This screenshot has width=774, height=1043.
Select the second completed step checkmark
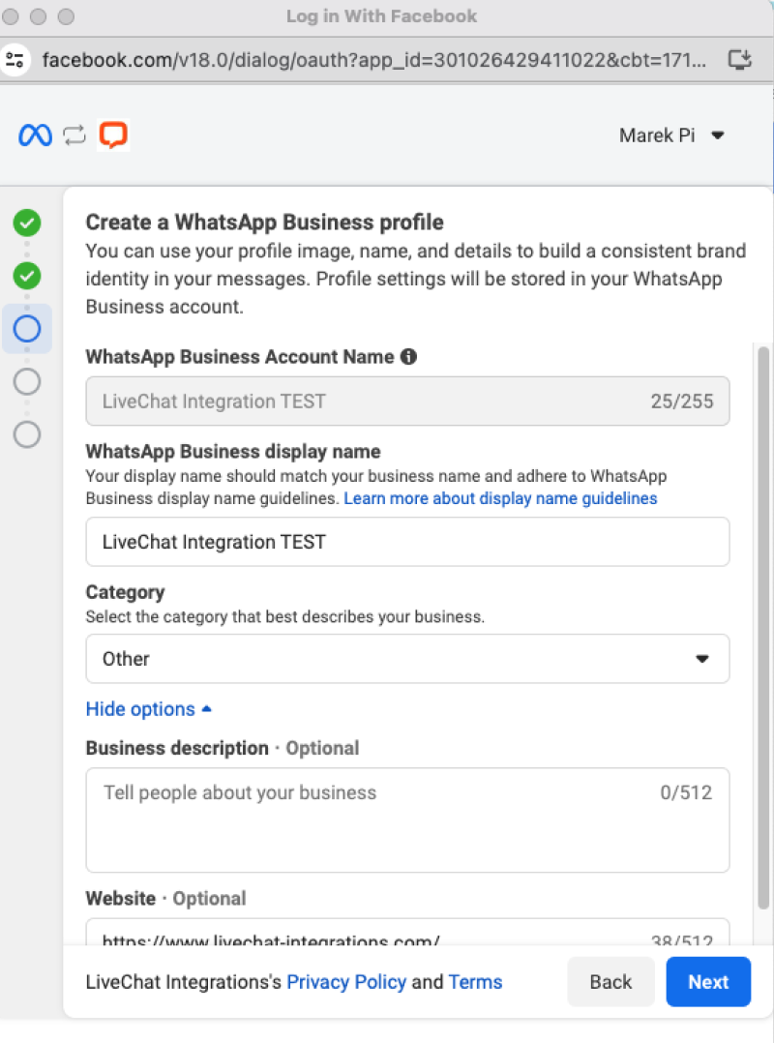coord(27,276)
